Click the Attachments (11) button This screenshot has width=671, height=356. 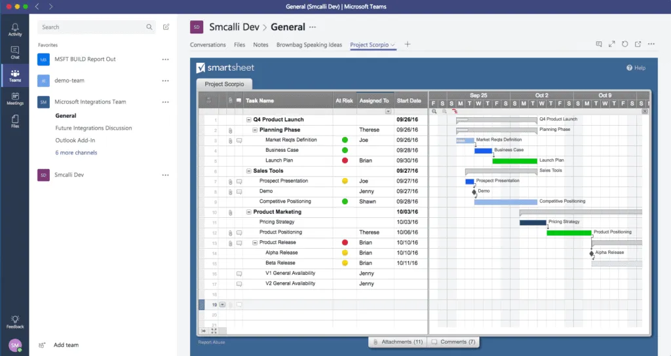coord(398,342)
